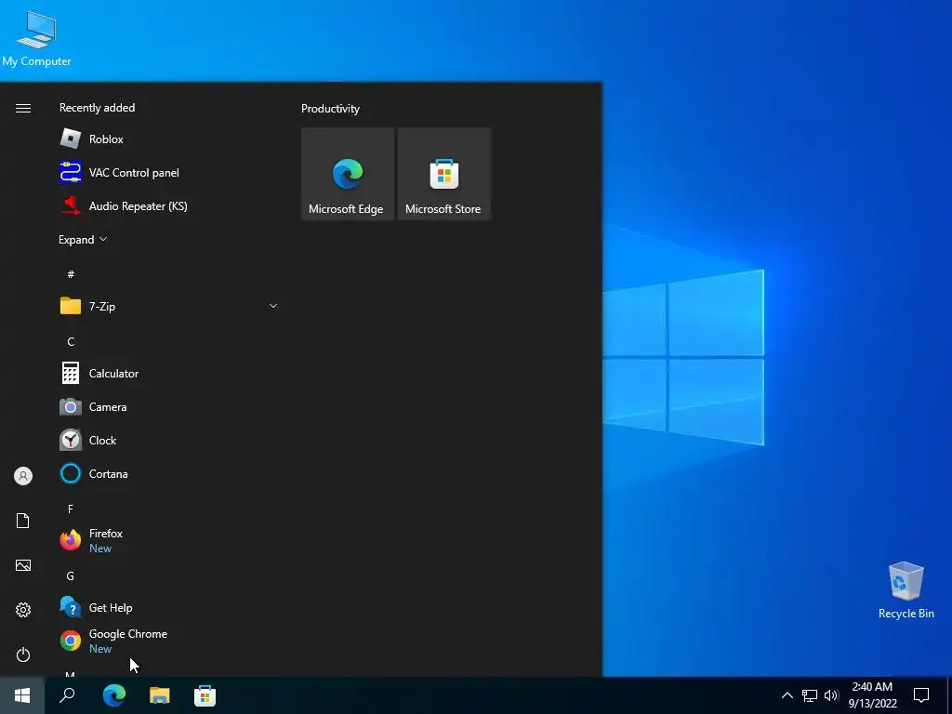Open Edge from the taskbar

(x=114, y=695)
